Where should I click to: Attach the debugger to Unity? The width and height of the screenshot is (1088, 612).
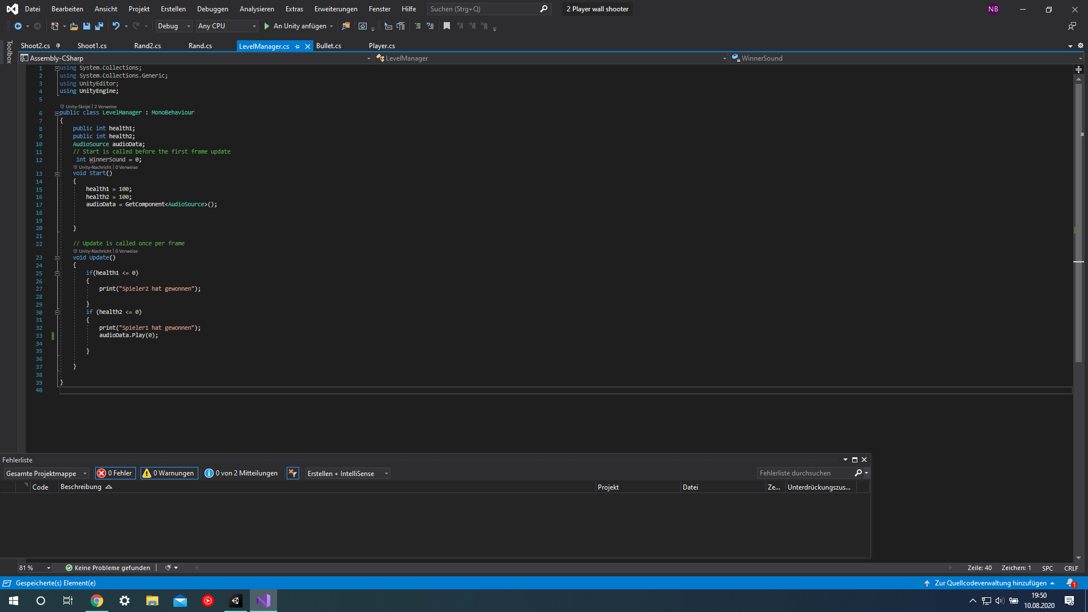click(299, 26)
